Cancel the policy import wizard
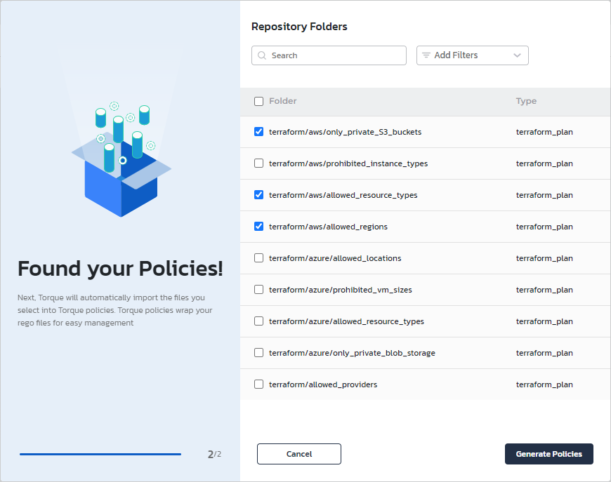Viewport: 611px width, 482px height. (x=299, y=454)
